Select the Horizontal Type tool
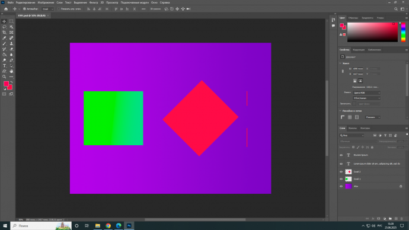Viewport: 409px width, 230px height. [4, 66]
